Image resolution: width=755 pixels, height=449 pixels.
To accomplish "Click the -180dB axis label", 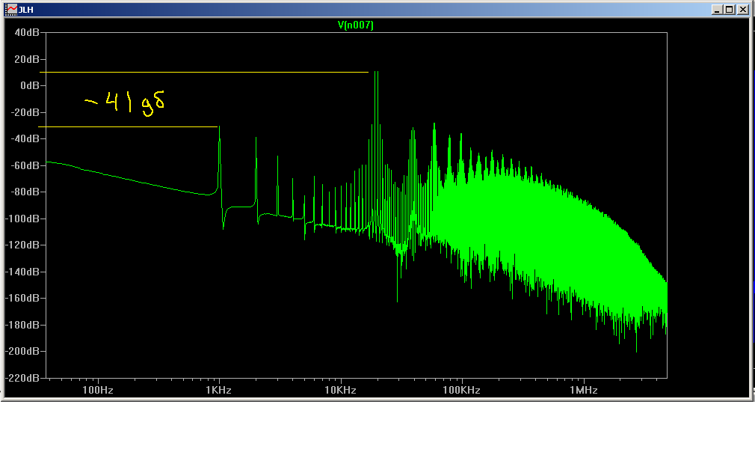I will pyautogui.click(x=22, y=325).
